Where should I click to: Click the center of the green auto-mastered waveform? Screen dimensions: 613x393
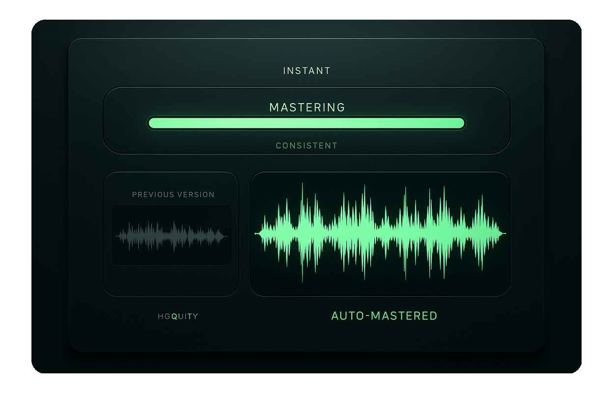(380, 233)
